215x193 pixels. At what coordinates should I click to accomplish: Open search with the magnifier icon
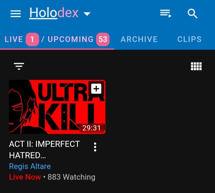coord(192,13)
